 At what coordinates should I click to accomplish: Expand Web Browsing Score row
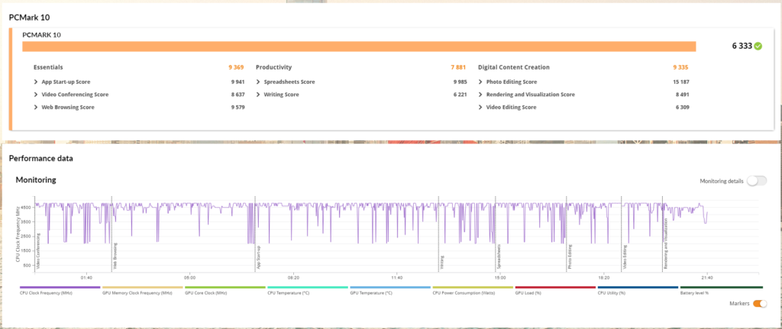coord(36,107)
